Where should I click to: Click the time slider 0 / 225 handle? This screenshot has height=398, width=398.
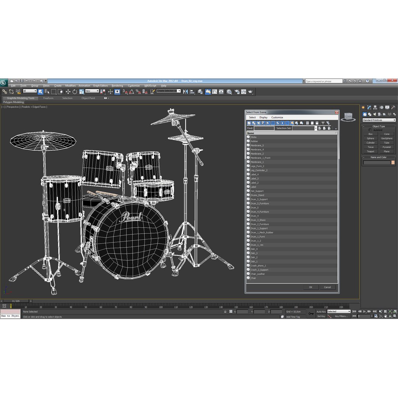16,301
